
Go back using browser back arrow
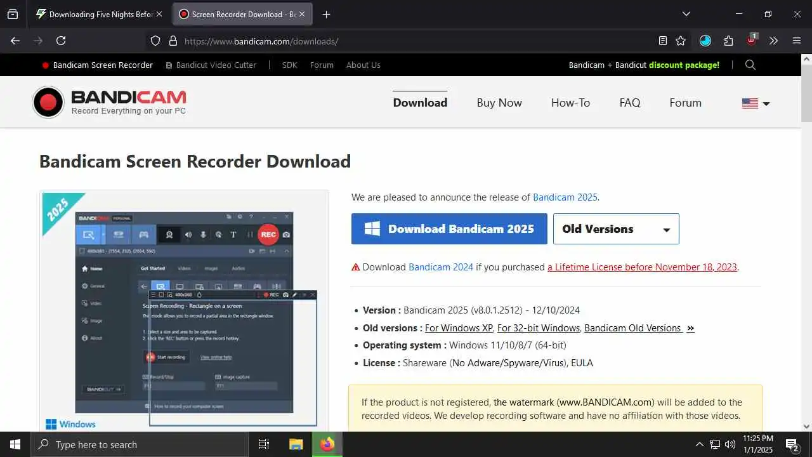(15, 41)
